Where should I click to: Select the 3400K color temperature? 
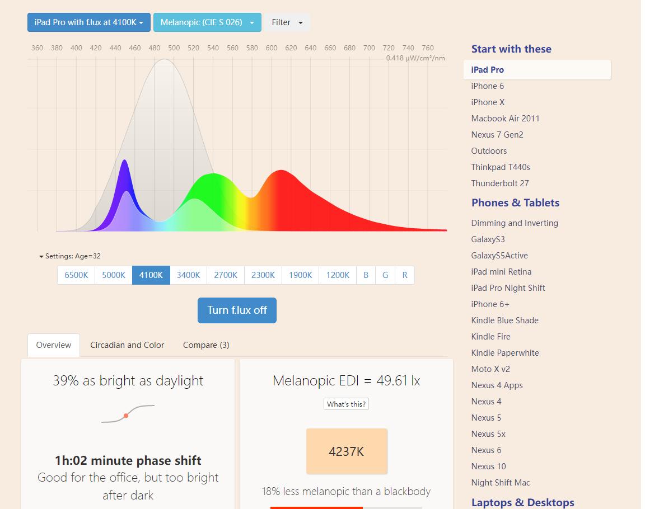point(188,275)
